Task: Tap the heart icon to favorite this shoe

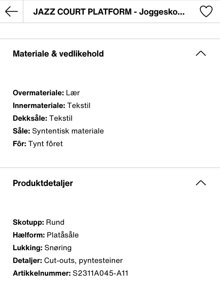Action: point(206,11)
